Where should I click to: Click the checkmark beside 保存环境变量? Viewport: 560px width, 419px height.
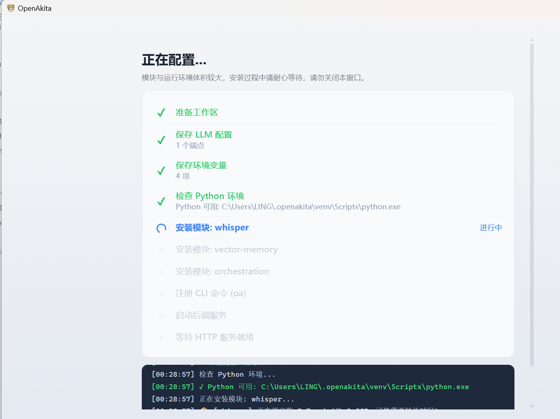coord(161,170)
